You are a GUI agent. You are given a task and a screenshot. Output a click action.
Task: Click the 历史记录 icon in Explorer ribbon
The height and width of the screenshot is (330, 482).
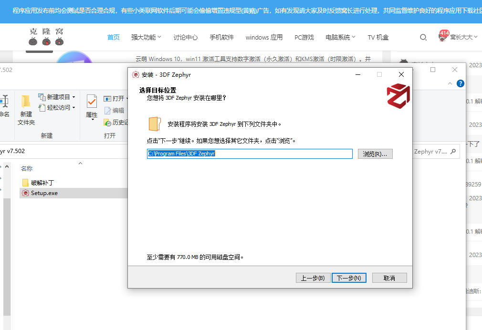[x=107, y=123]
